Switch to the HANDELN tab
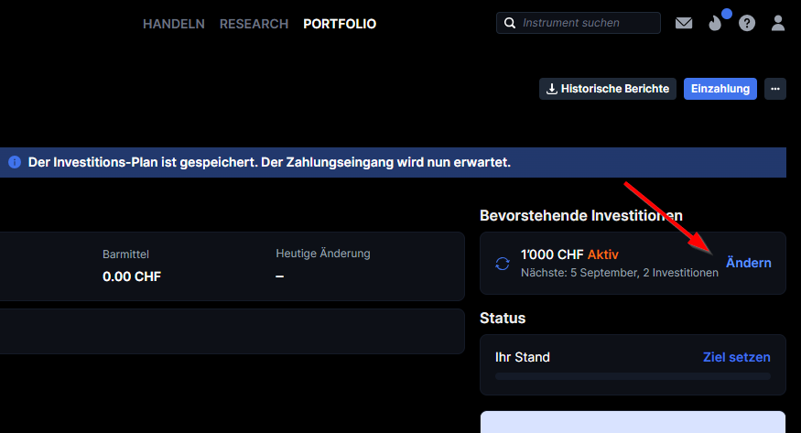The width and height of the screenshot is (801, 433). (173, 24)
